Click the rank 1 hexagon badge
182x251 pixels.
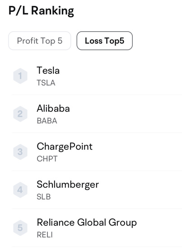coord(20,76)
